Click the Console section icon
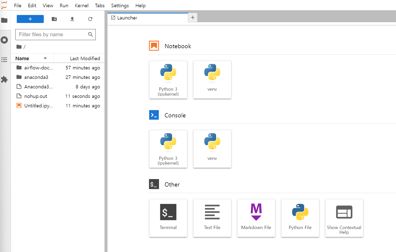The image size is (396, 252). pyautogui.click(x=154, y=115)
